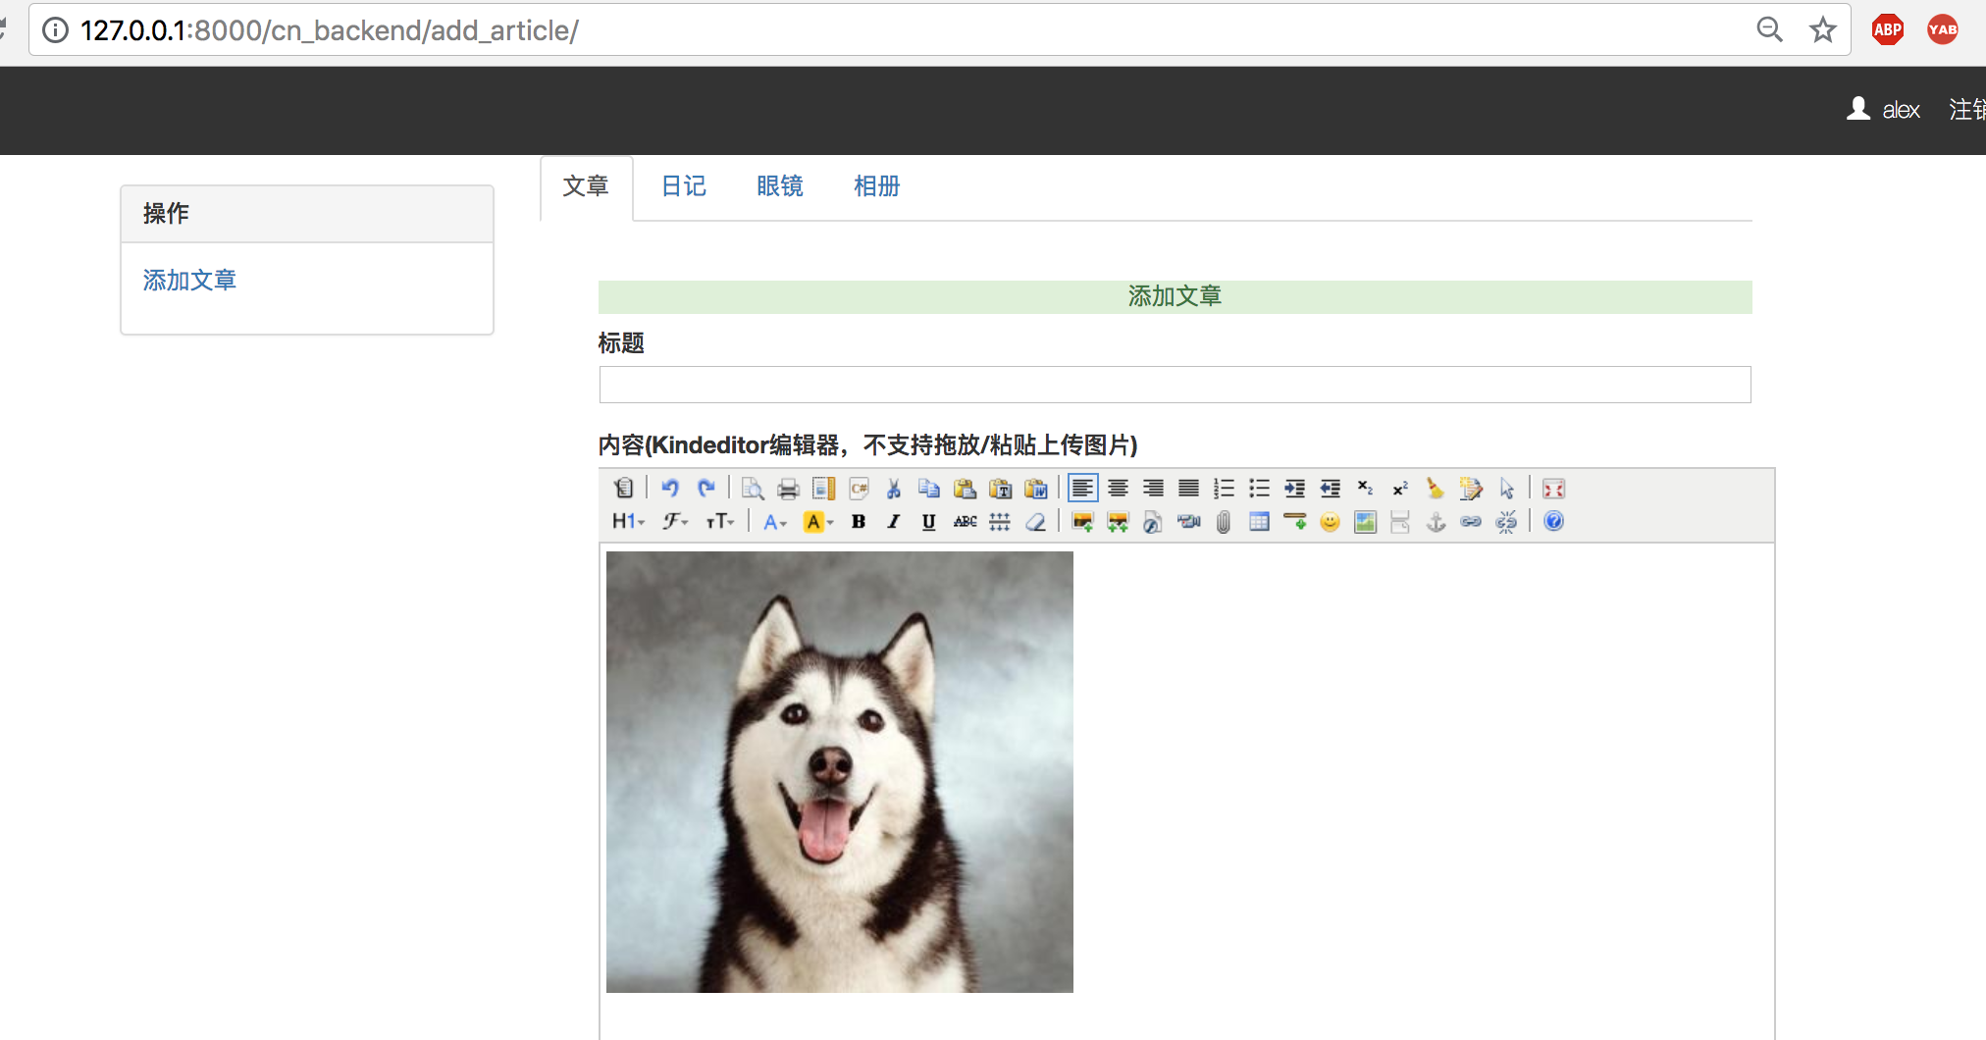1986x1040 pixels.
Task: Toggle subscript formatting
Action: 1365,488
